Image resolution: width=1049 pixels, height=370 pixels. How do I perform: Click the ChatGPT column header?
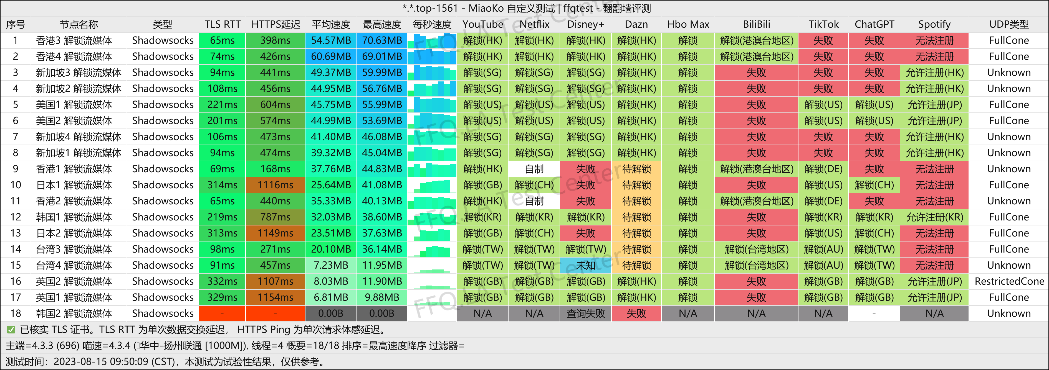click(874, 24)
